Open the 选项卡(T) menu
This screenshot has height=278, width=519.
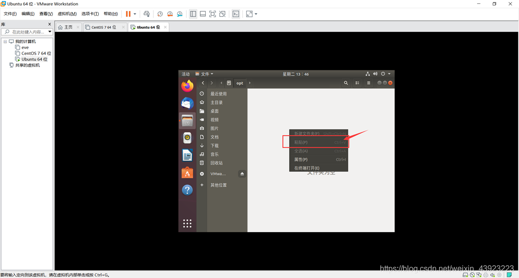(x=90, y=14)
